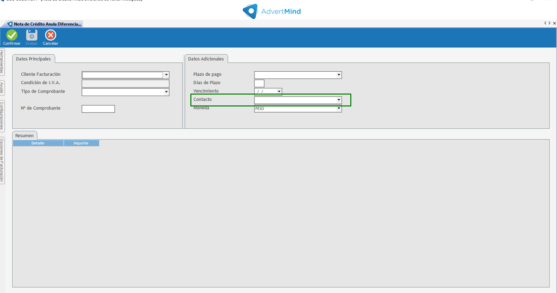Click the tab scroll right arrow
The height and width of the screenshot is (293, 557).
pyautogui.click(x=549, y=23)
